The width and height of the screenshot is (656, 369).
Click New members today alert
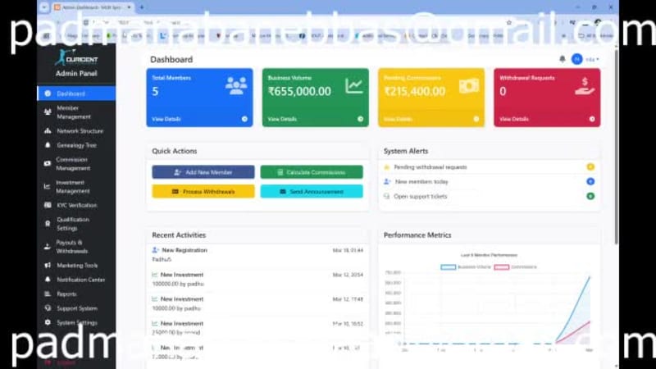489,181
